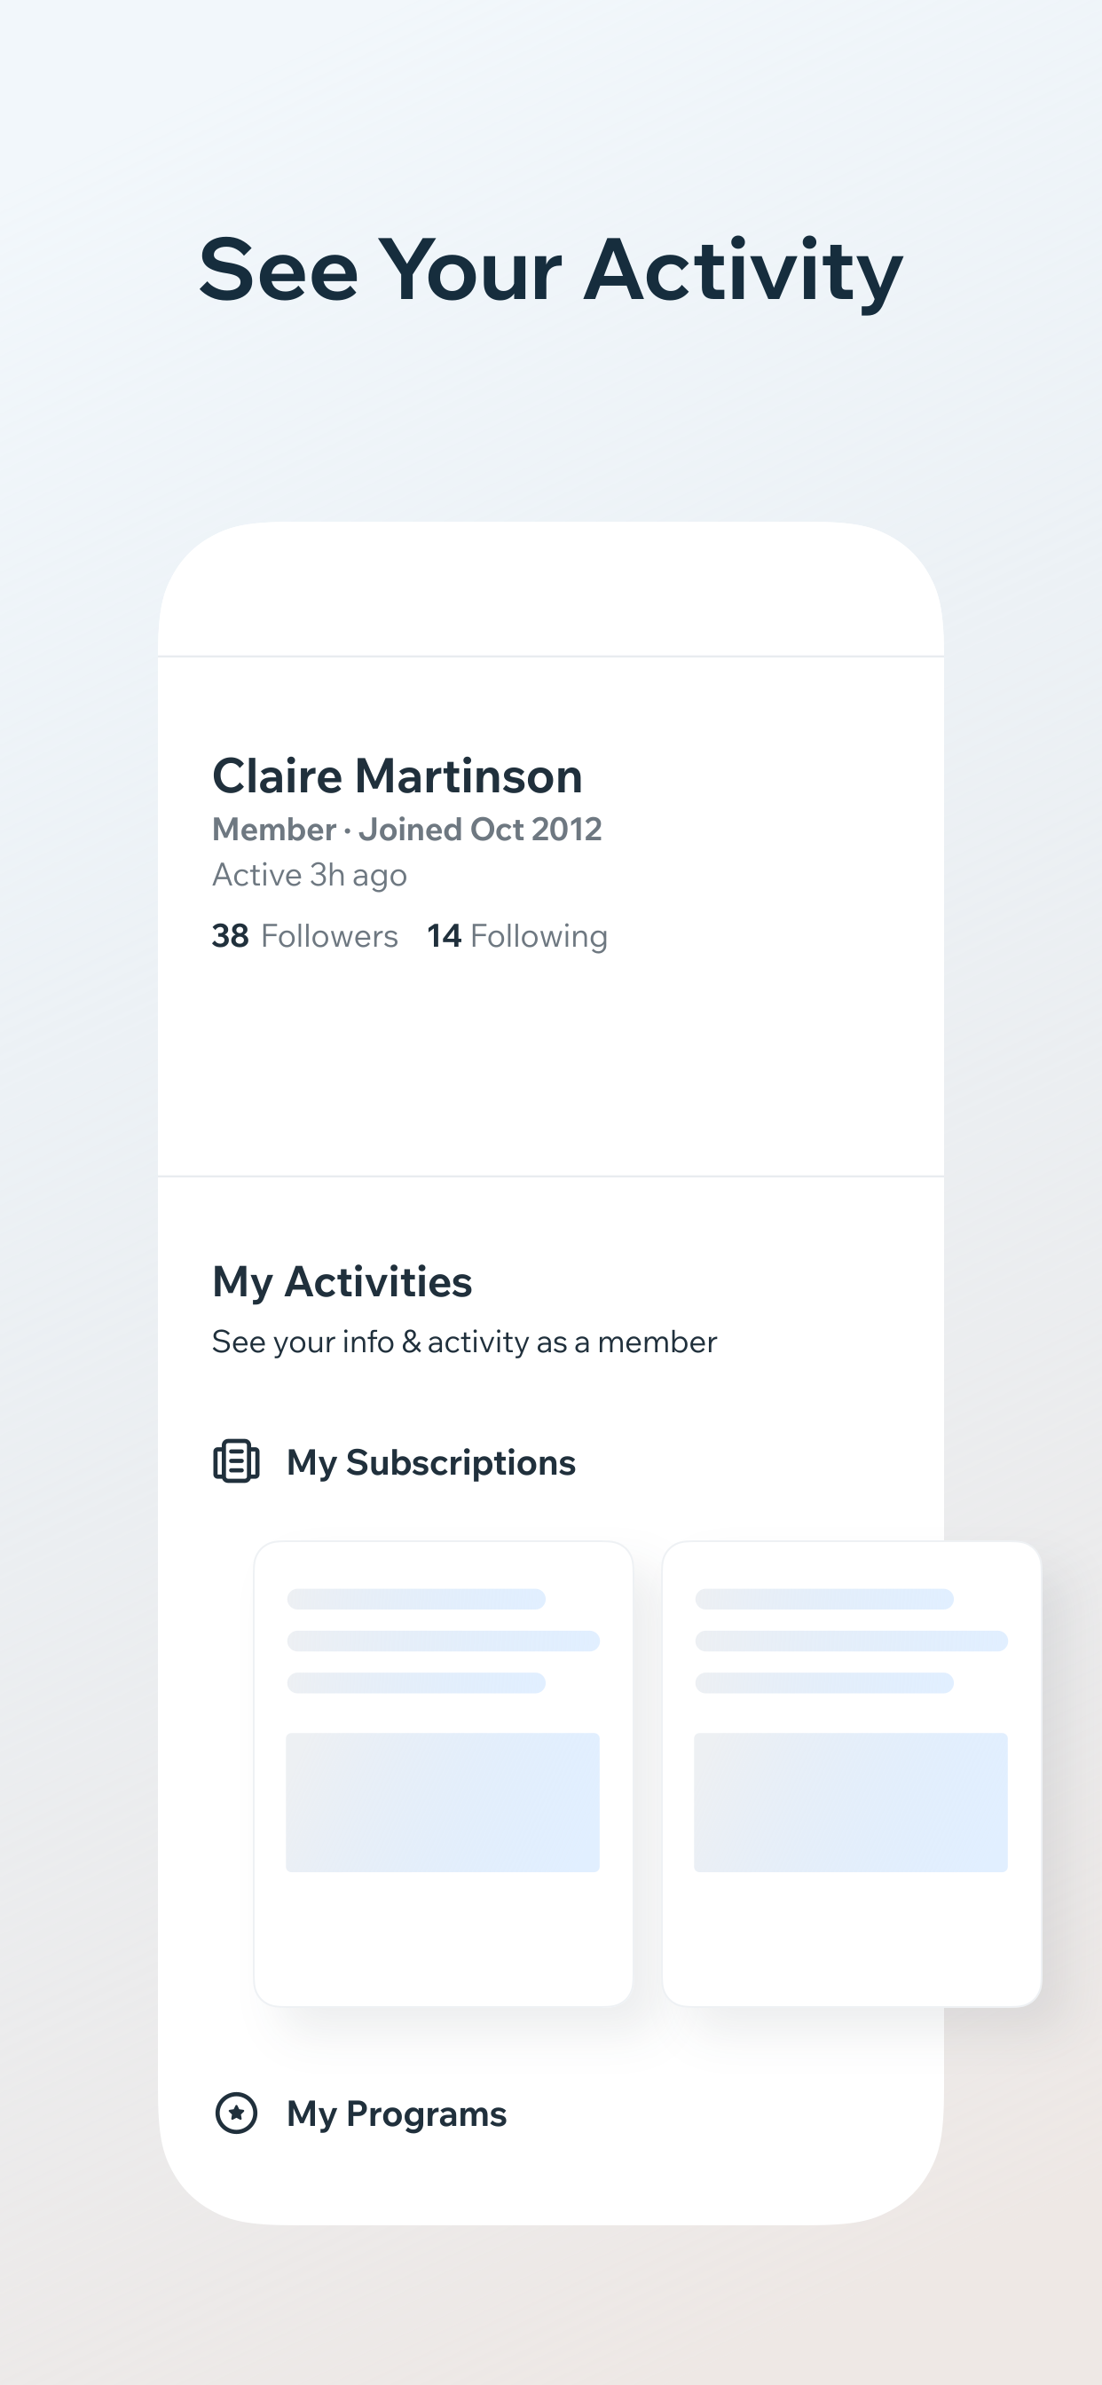Click the See your info & activity subtitle

[464, 1342]
